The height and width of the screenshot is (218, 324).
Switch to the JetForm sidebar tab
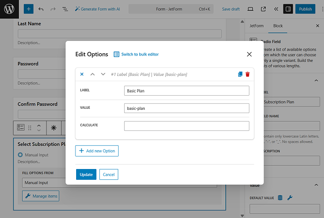(256, 26)
